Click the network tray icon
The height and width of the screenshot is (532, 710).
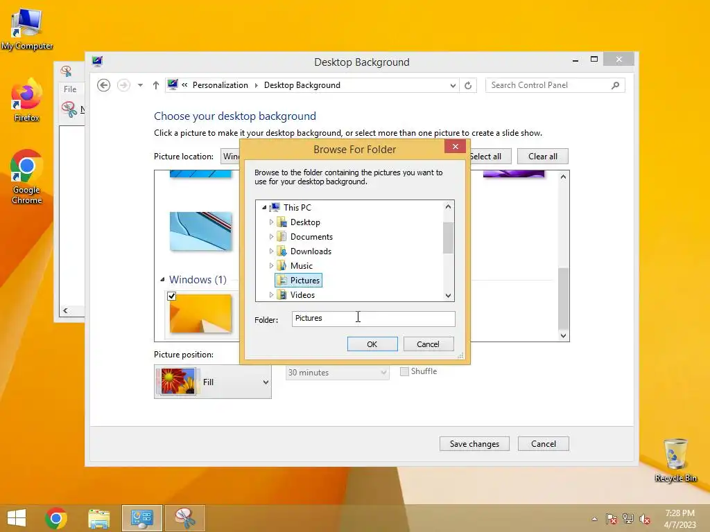[x=628, y=519]
